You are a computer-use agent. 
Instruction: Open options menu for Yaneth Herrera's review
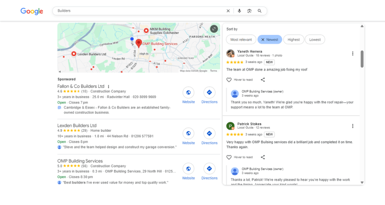coord(352,54)
